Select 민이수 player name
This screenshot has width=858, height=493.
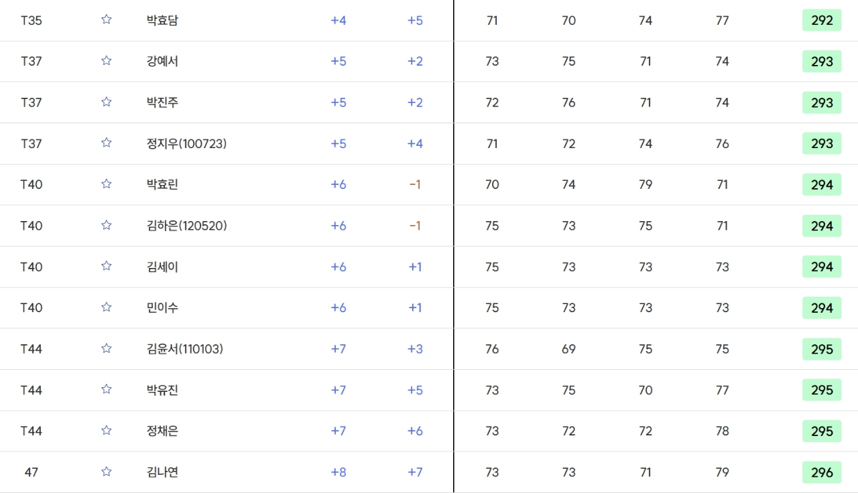point(162,308)
